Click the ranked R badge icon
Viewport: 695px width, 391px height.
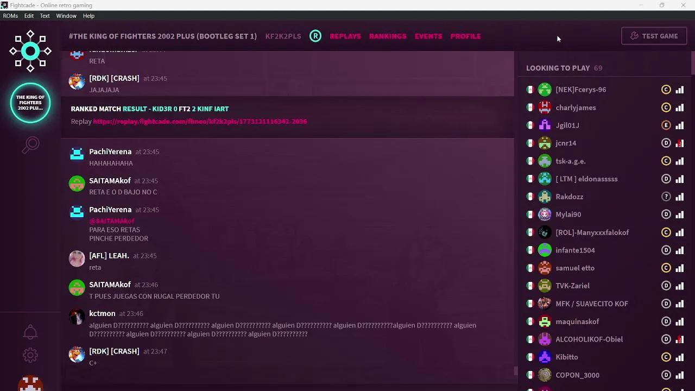pyautogui.click(x=315, y=36)
